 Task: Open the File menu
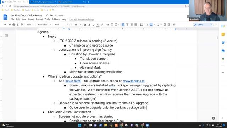pos(12,19)
